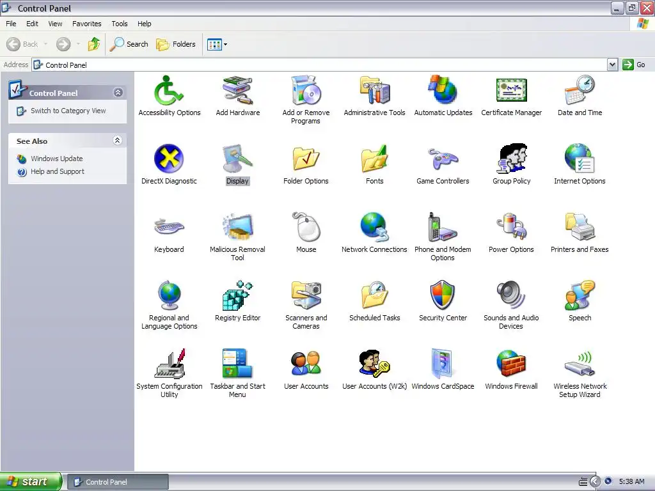This screenshot has width=655, height=491.
Task: Open the Favorites menu
Action: coord(87,24)
